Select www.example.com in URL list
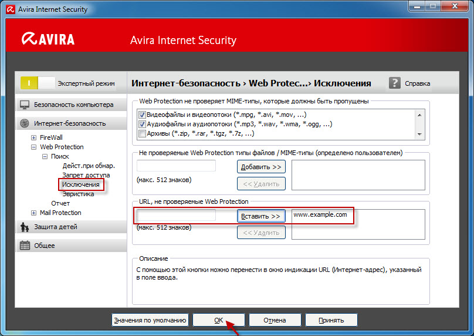Screen dimensions: 474x336 (x=320, y=214)
